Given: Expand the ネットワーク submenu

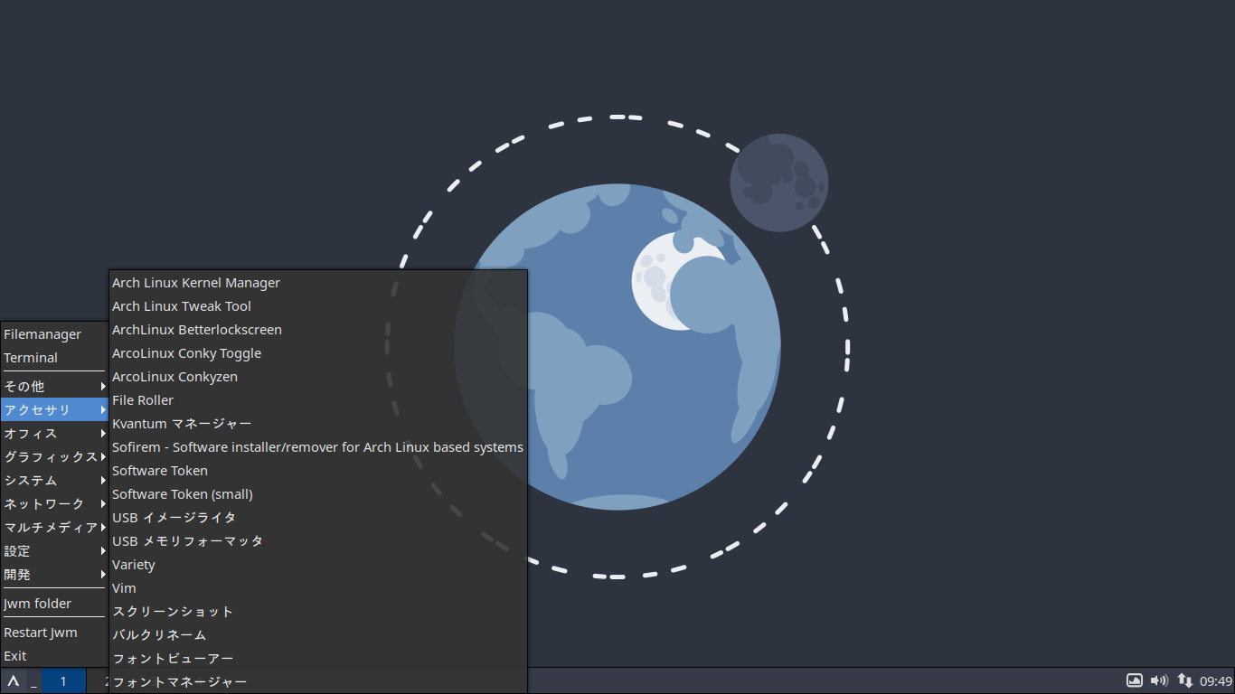Looking at the screenshot, I should [54, 504].
